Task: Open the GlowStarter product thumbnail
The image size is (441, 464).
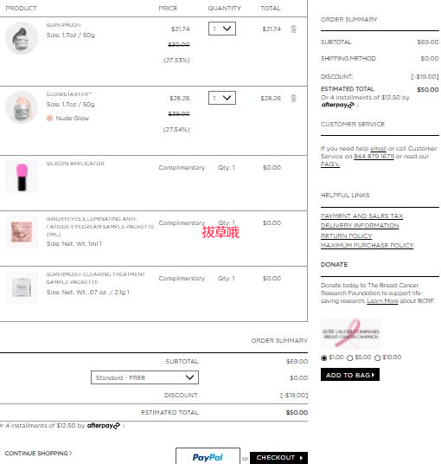Action: [x=22, y=107]
